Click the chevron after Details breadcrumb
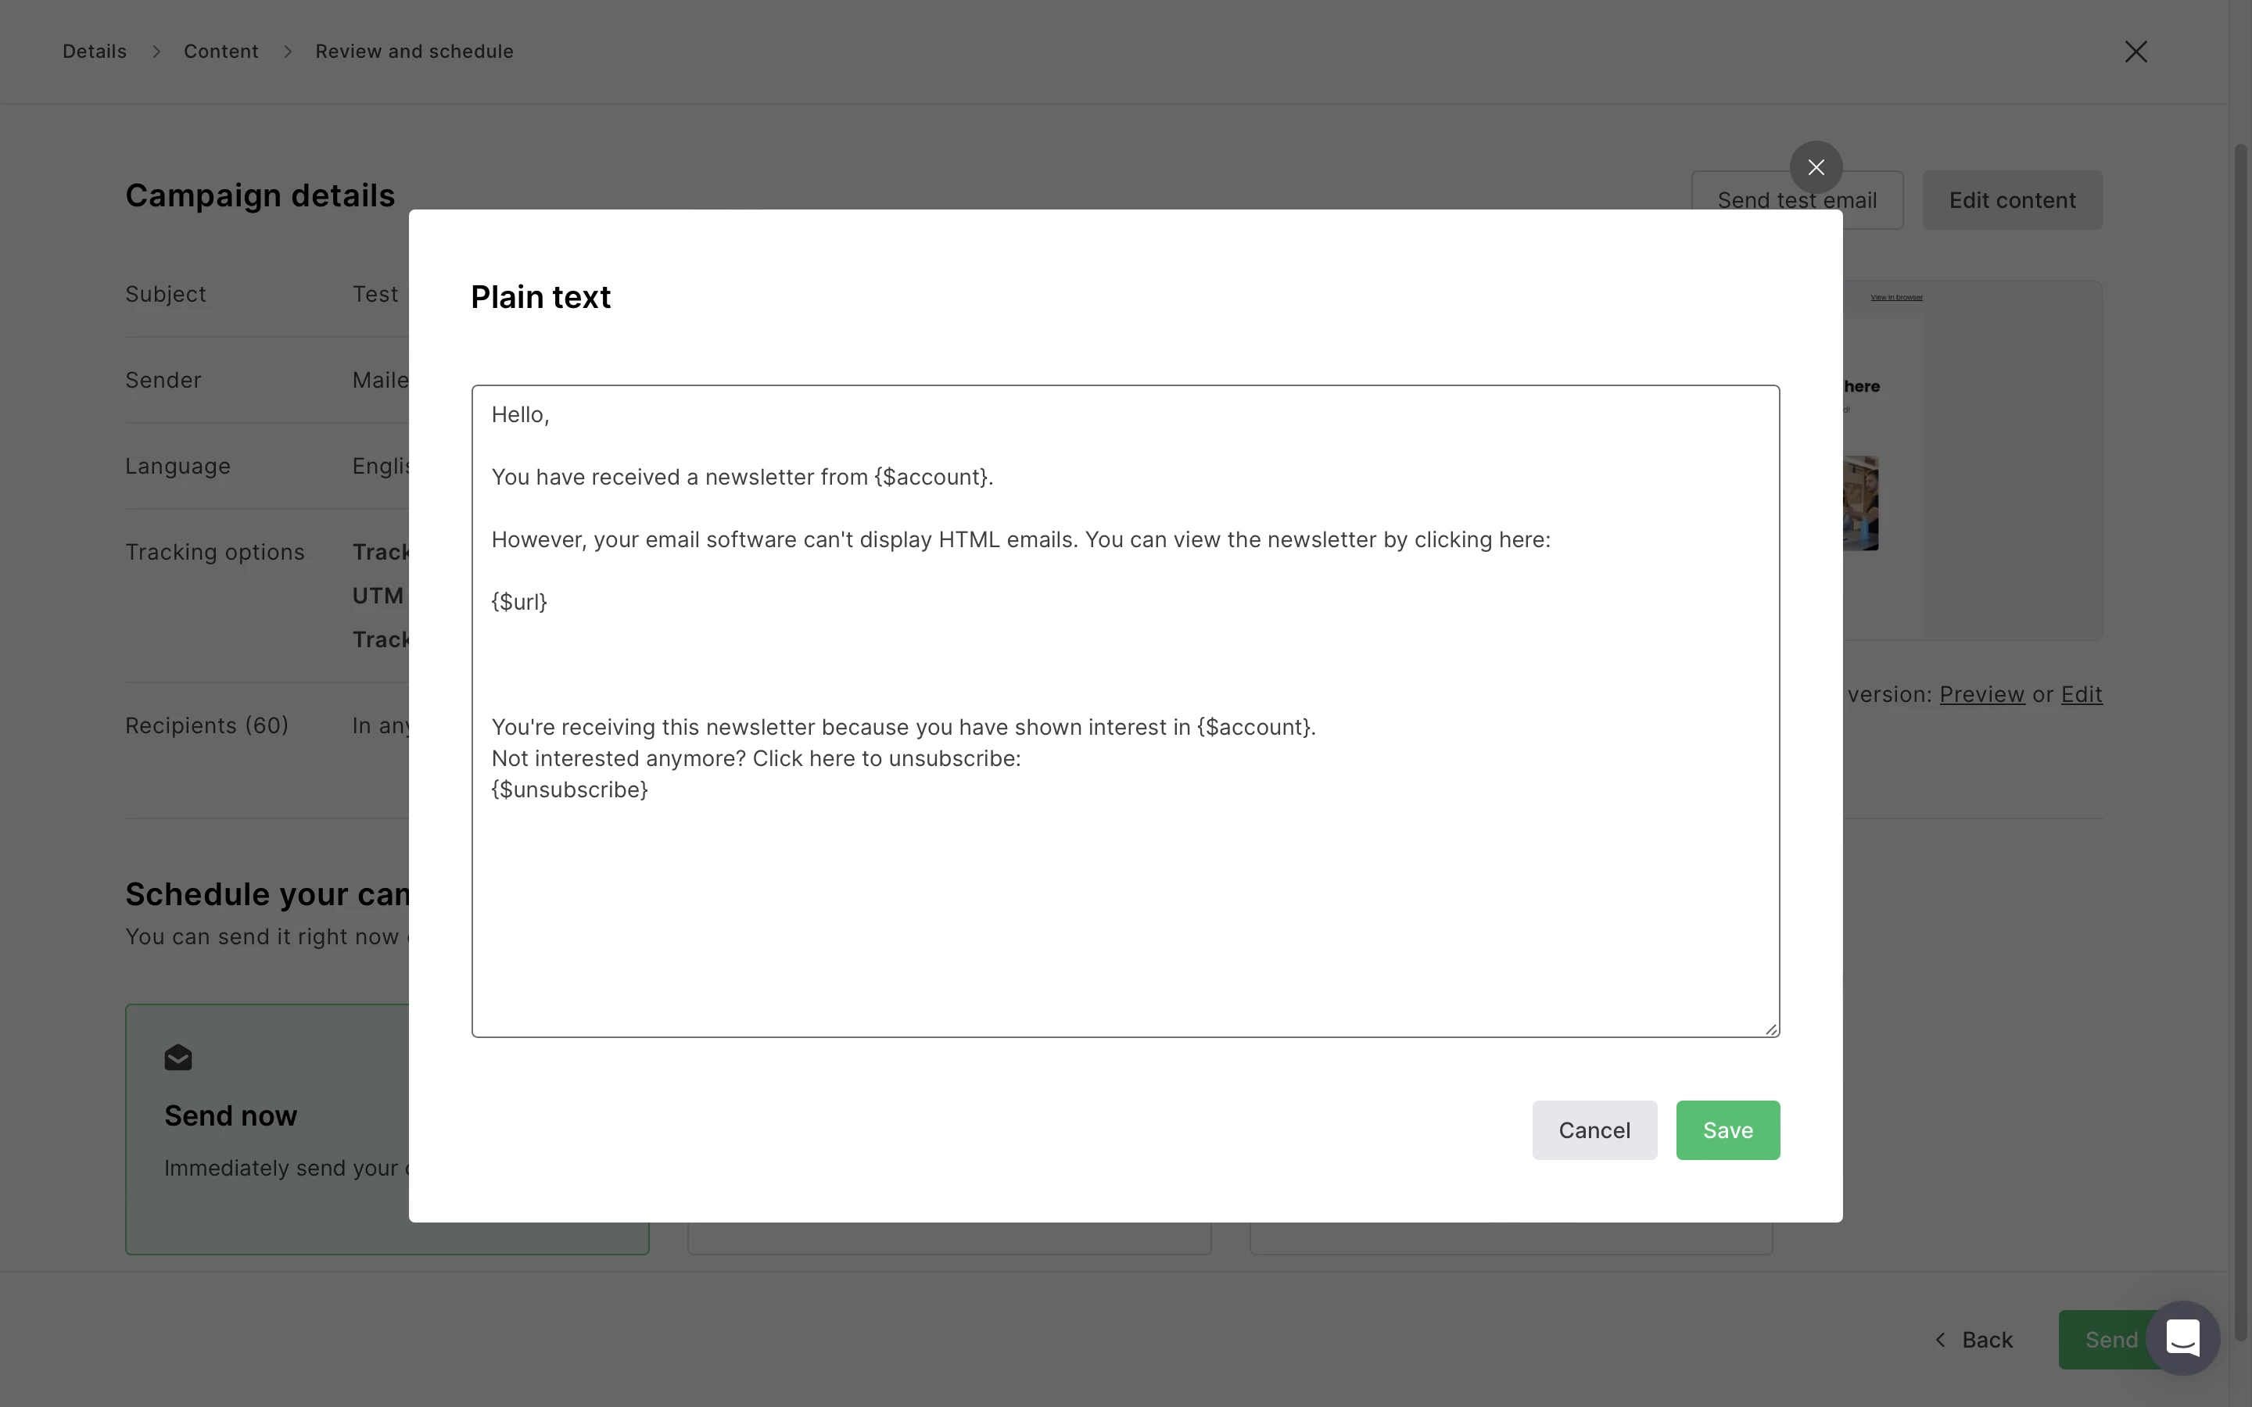 [x=156, y=52]
